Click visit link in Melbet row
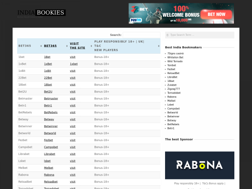252x189 pixels. coord(73,168)
